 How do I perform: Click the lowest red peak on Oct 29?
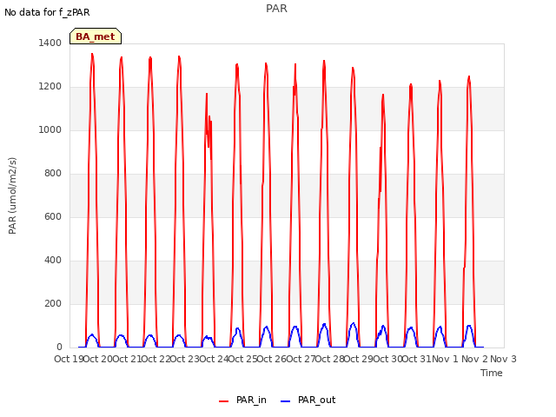point(383,95)
